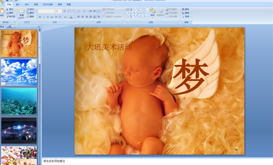273x165 pixels.
Task: Click the New Slide icon
Action: pyautogui.click(x=21, y=10)
